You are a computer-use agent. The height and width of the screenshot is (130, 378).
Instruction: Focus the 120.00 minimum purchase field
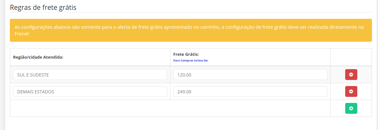click(250, 75)
